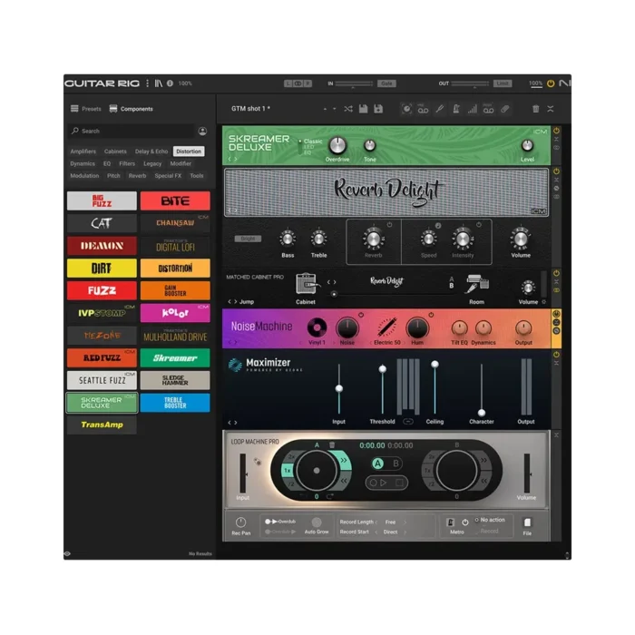Screen dimensions: 635x635
Task: Switch to the Components tab
Action: 132,109
